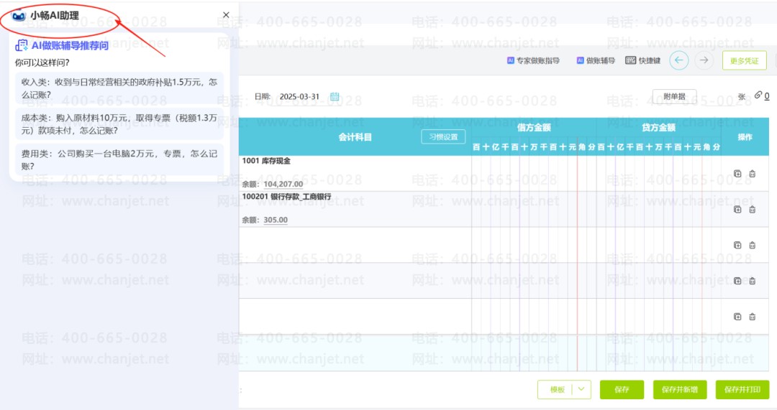This screenshot has height=410, width=777.
Task: Insert row icon on 银行存款 line
Action: [x=737, y=209]
